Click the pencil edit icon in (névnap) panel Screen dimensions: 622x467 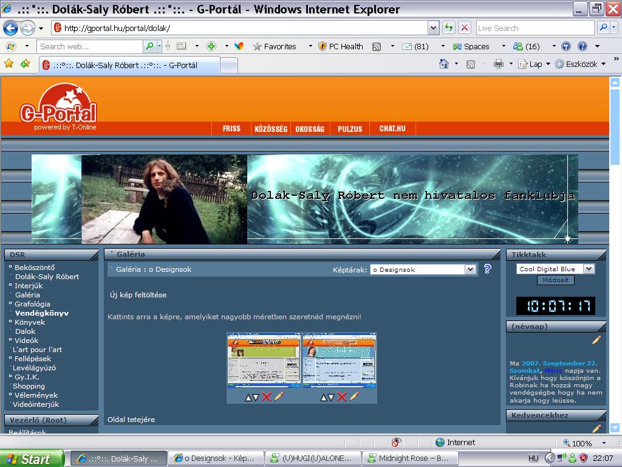point(596,340)
